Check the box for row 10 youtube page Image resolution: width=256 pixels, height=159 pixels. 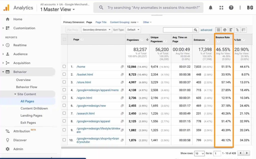click(x=64, y=140)
